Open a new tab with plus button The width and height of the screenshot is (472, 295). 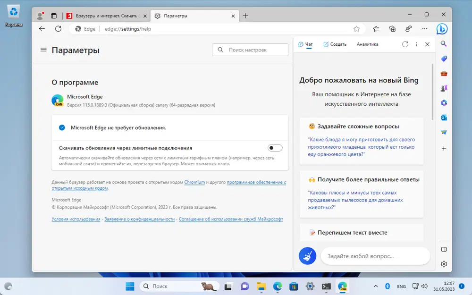point(245,16)
